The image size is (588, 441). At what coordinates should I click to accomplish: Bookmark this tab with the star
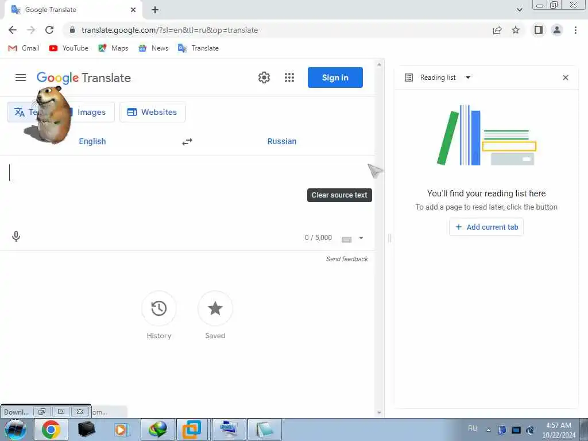click(516, 30)
